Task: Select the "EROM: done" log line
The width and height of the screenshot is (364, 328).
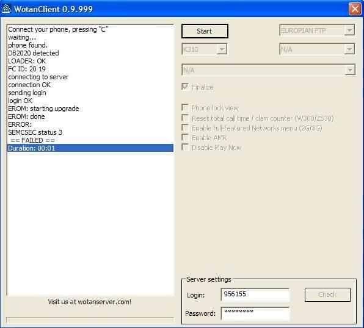Action: (x=90, y=116)
